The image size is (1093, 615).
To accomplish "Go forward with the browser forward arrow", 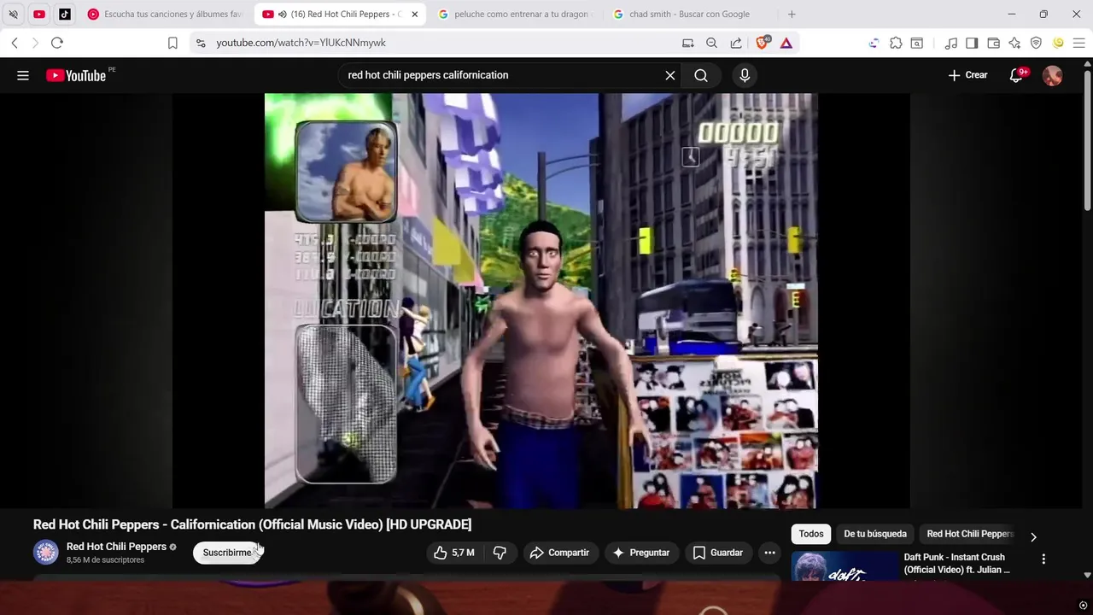I will pos(35,43).
